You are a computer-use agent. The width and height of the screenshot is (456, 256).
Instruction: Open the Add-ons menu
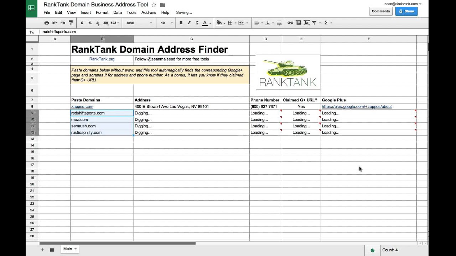[149, 12]
